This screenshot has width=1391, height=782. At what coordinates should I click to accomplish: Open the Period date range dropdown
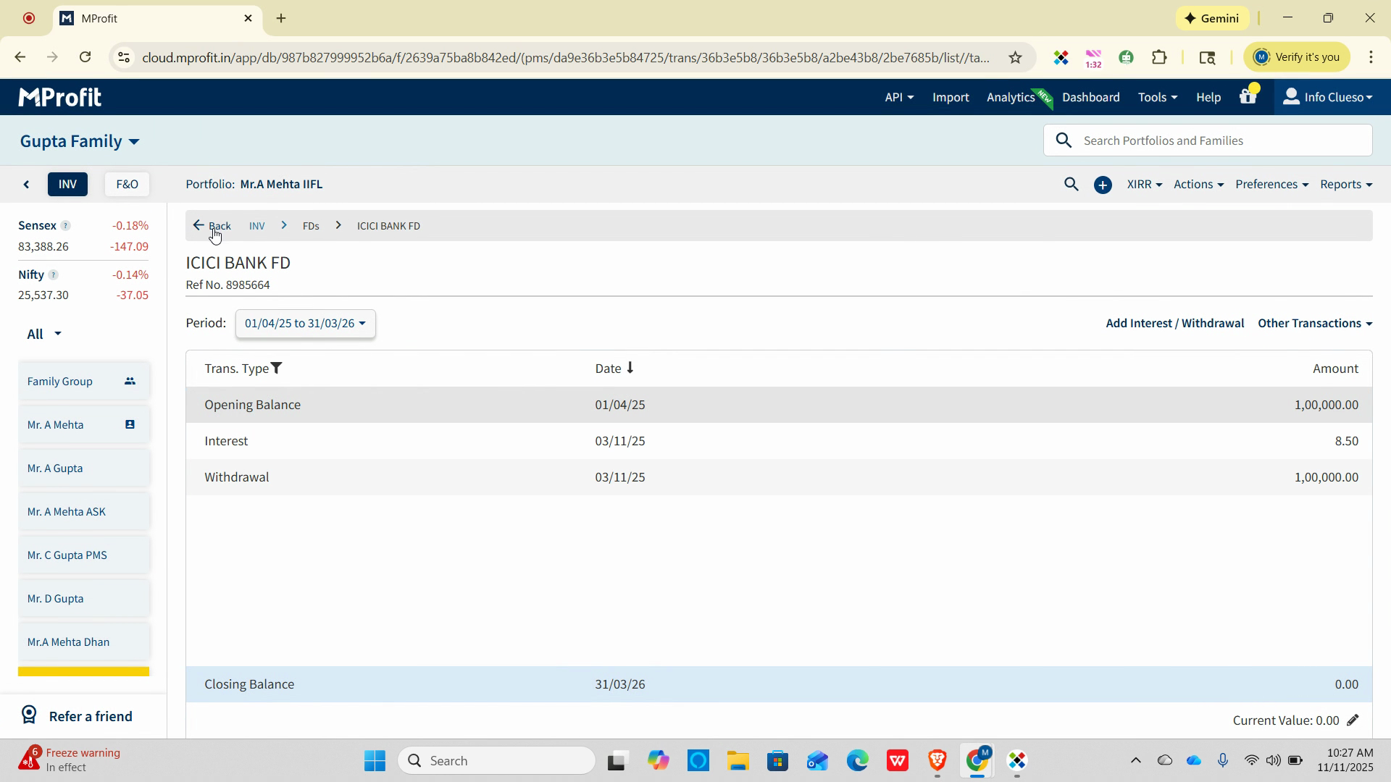tap(305, 324)
